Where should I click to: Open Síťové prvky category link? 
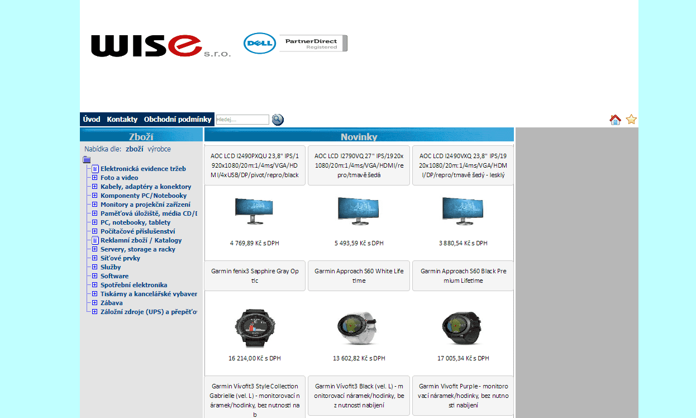(121, 258)
